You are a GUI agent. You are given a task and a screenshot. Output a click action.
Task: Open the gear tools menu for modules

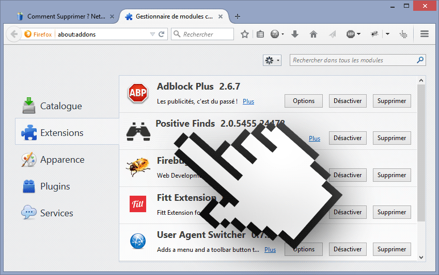point(272,60)
